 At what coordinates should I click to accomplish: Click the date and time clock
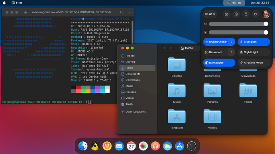pos(260,3)
